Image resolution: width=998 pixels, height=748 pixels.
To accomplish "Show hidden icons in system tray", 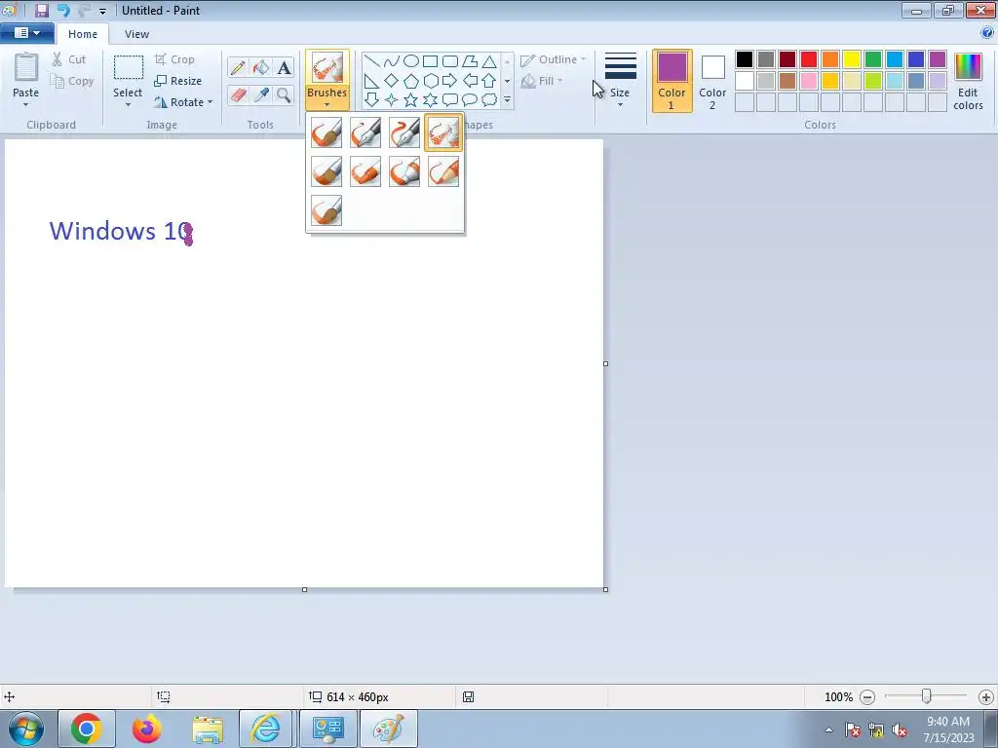I will tap(828, 729).
